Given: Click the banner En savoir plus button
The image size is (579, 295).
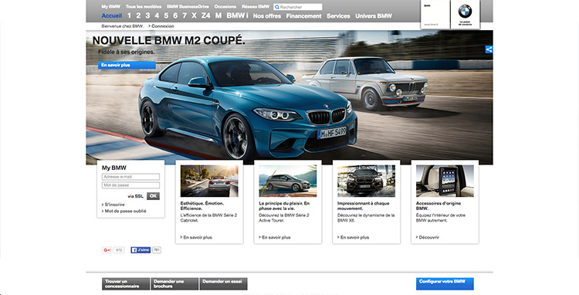Looking at the screenshot, I should pyautogui.click(x=127, y=65).
